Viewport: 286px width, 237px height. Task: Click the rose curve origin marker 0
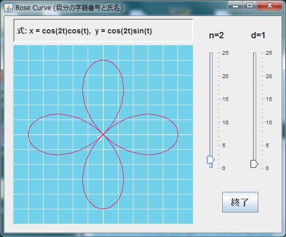pos(99,138)
